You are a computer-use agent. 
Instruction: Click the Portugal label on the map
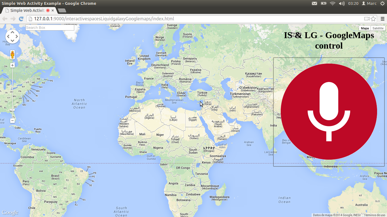[131, 97]
